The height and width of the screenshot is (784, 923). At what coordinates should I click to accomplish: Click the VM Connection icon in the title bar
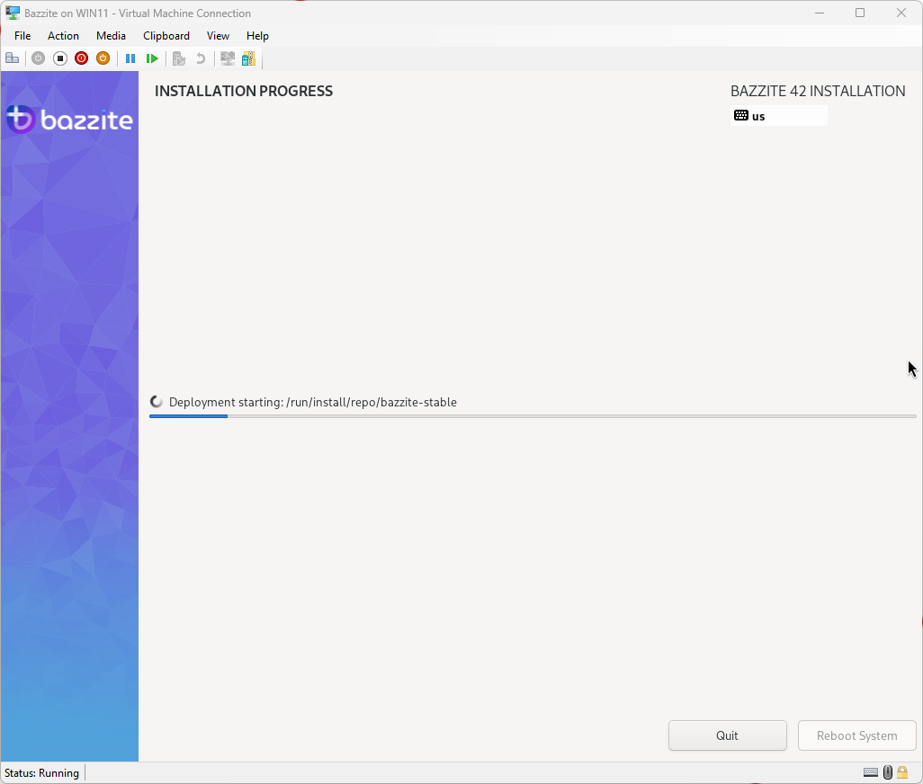(13, 13)
